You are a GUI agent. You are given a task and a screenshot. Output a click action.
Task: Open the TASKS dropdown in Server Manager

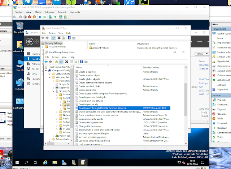click(202, 54)
